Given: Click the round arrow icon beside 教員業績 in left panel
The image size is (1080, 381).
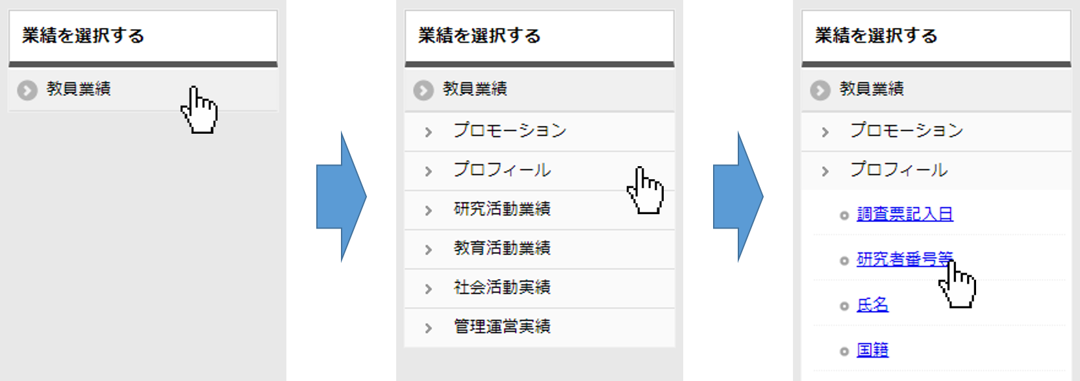Looking at the screenshot, I should coord(27,90).
